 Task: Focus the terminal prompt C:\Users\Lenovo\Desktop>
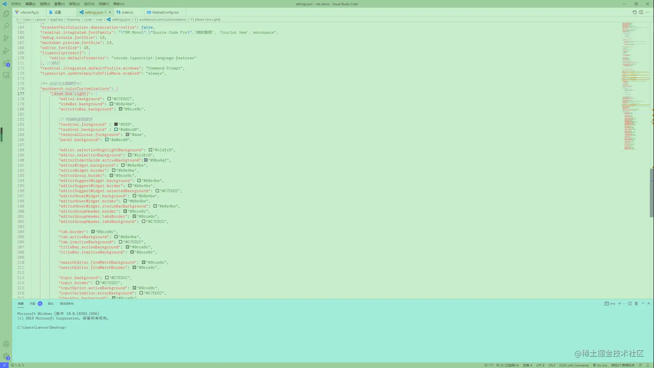coord(42,328)
